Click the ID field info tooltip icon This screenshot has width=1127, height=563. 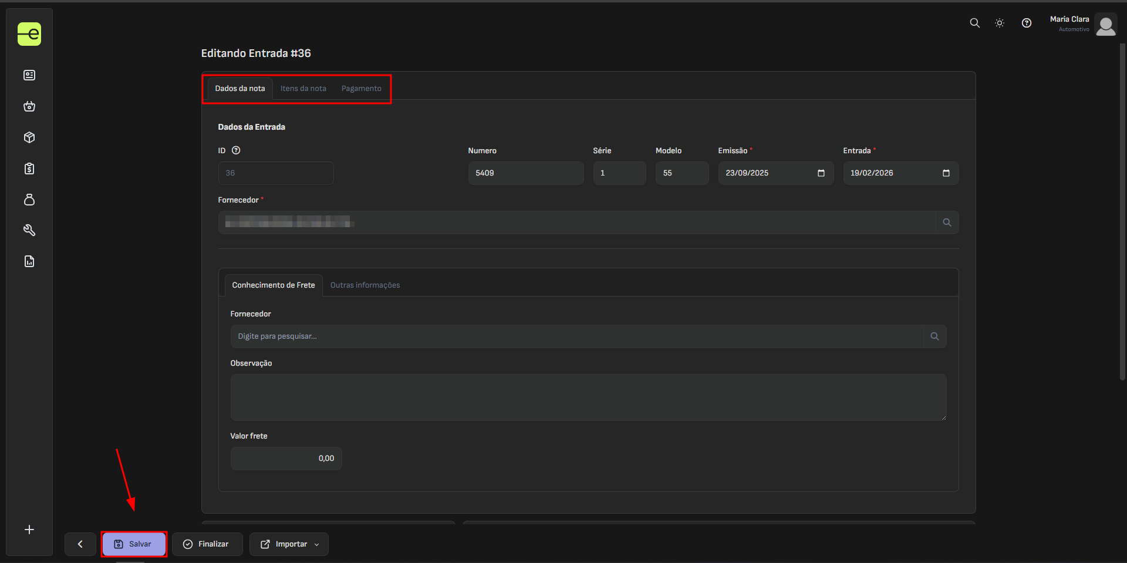(x=236, y=150)
